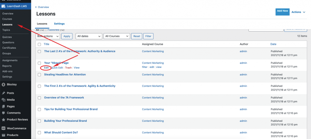Image resolution: width=311 pixels, height=139 pixels.
Task: Click the LearnDash LMS menu icon
Action: pos(3,6)
